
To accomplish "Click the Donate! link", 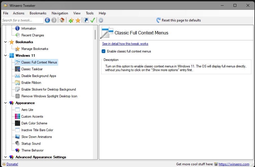I will 12,164.
